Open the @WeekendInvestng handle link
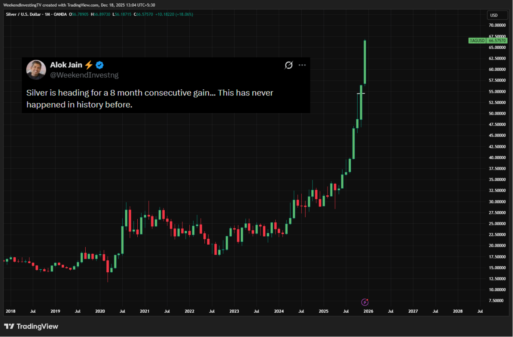Image resolution: width=513 pixels, height=337 pixels. pyautogui.click(x=84, y=75)
